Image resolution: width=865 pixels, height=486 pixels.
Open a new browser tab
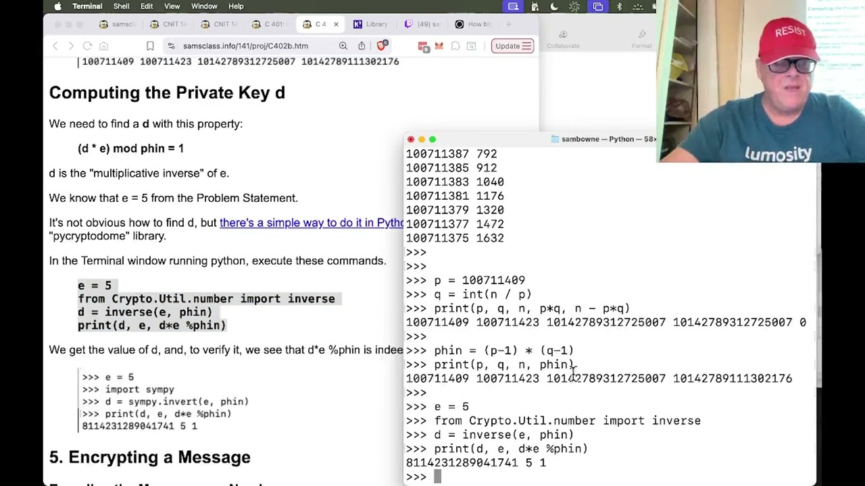click(508, 24)
